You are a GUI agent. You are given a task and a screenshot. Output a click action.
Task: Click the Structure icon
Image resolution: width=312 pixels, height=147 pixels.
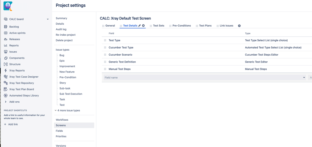(6, 64)
